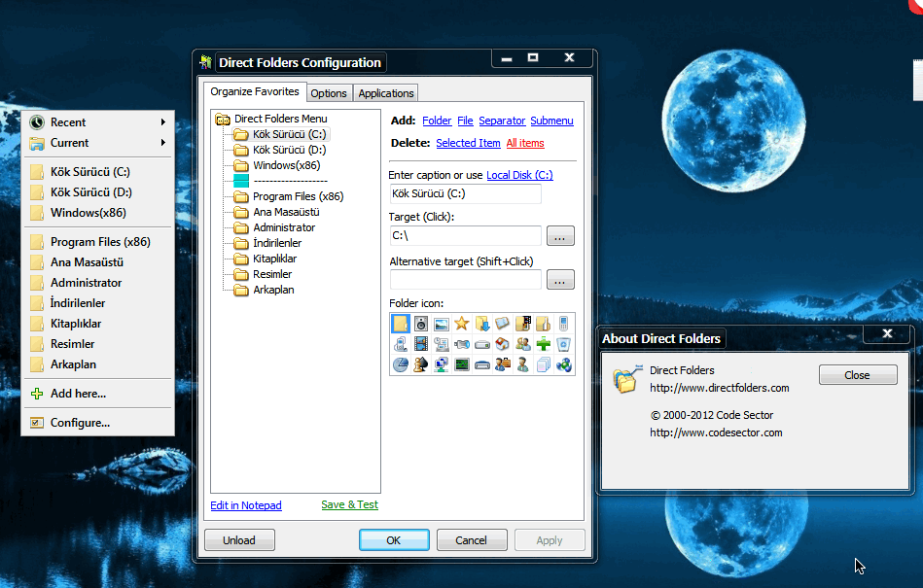
Task: Switch to the Organize Favorites tab
Action: coord(255,91)
